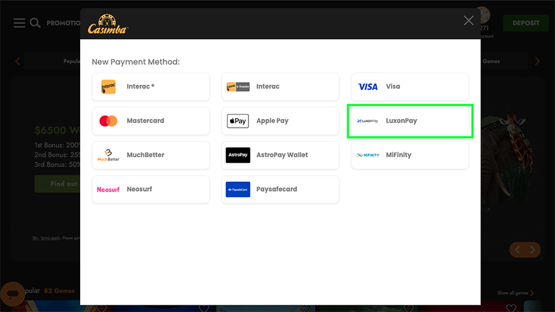Click the Paysafecard blue logo

tap(238, 190)
